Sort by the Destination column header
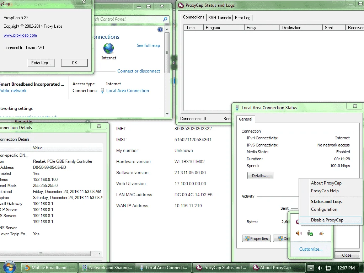The width and height of the screenshot is (364, 273). pos(301,28)
